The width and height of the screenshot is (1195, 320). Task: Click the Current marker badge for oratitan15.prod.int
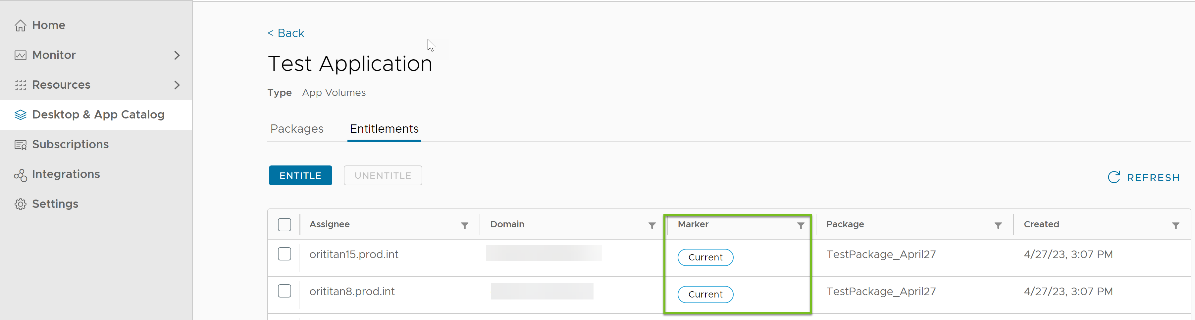pos(705,257)
